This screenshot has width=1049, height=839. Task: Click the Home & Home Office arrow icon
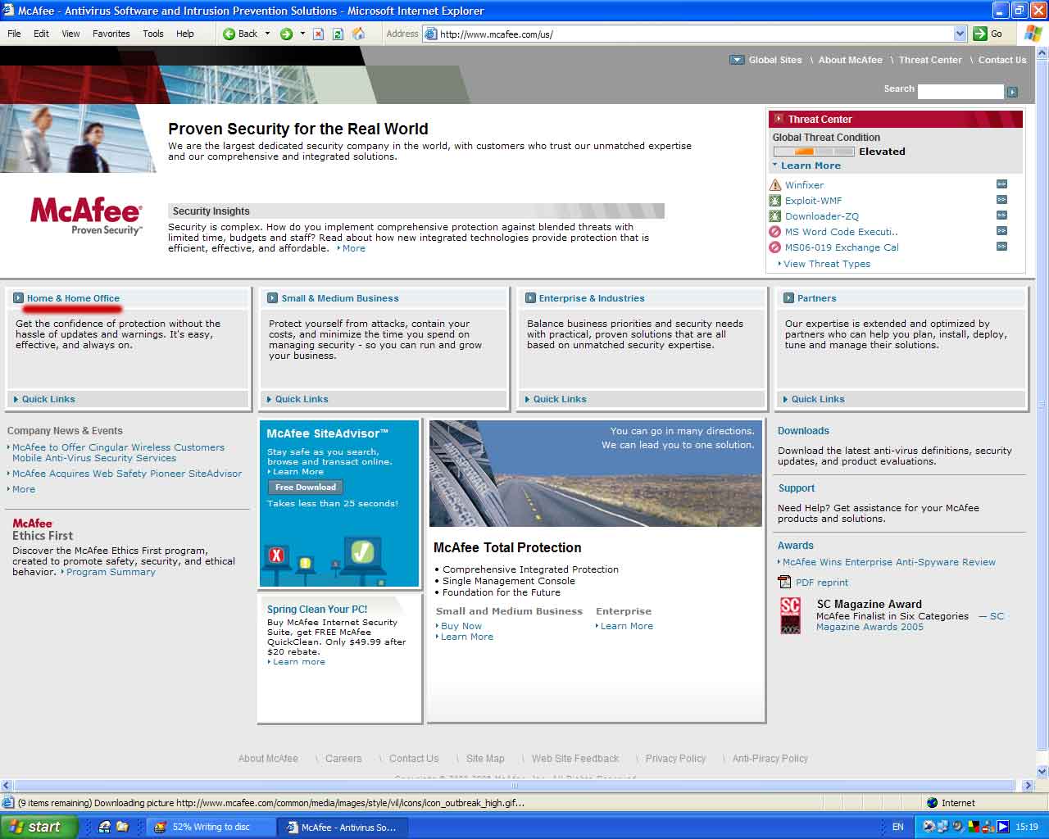(18, 298)
